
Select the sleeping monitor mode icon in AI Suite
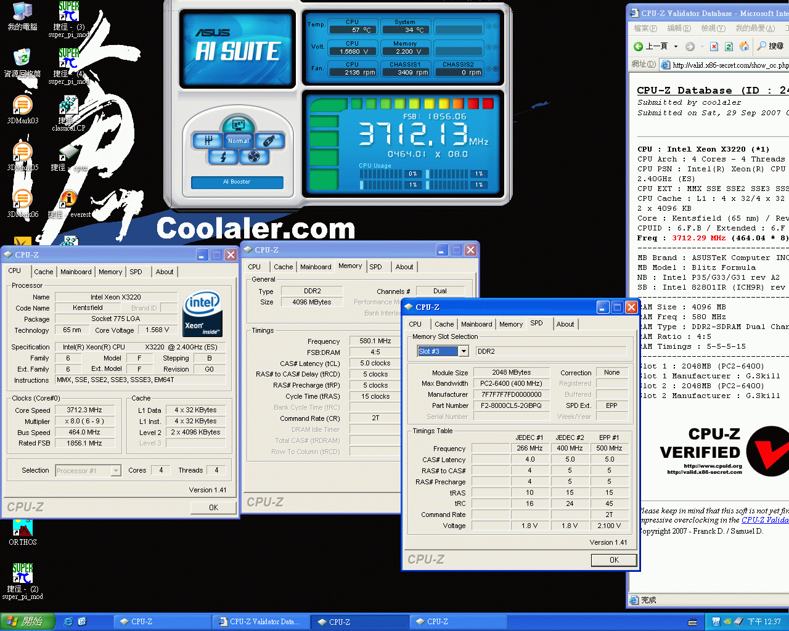(x=238, y=124)
